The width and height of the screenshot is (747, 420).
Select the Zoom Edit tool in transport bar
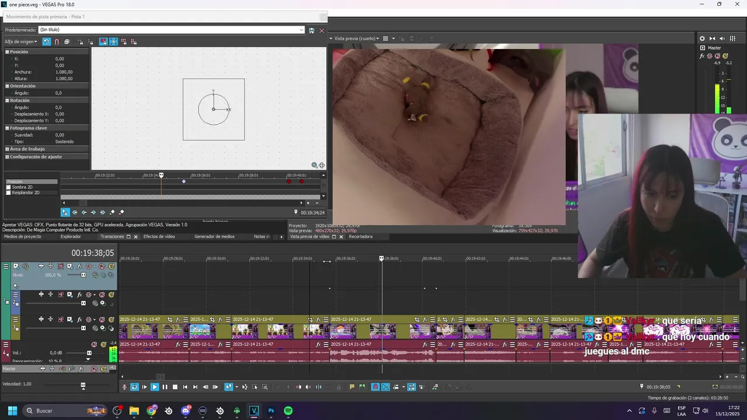coord(265,387)
